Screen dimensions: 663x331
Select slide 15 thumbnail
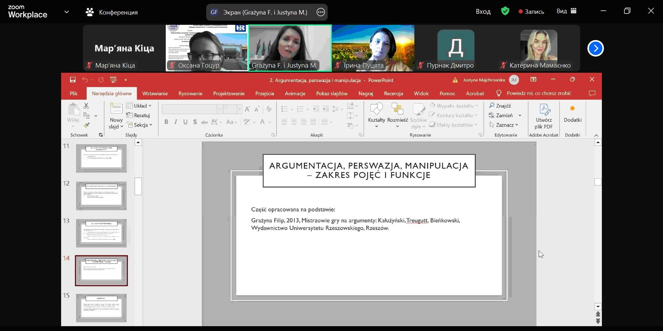click(x=101, y=308)
